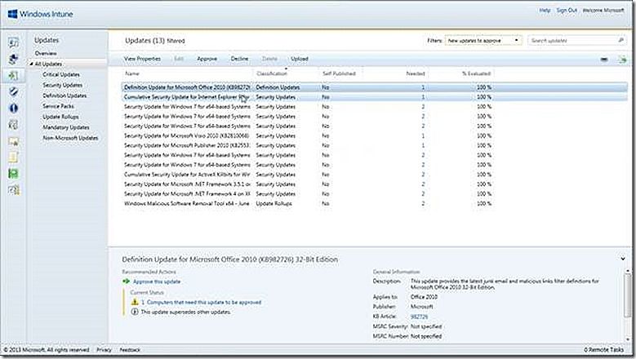Click the export list icon
636x359 pixels.
[x=622, y=60]
